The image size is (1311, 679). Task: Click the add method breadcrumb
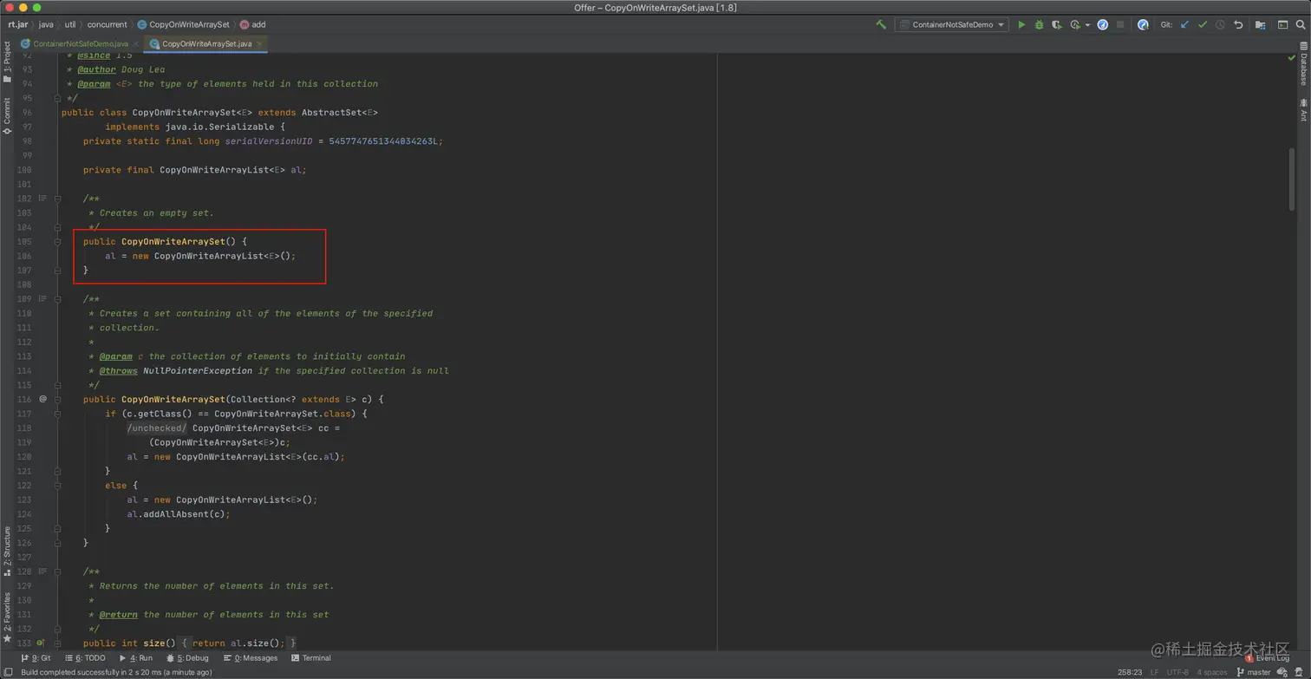[x=252, y=25]
